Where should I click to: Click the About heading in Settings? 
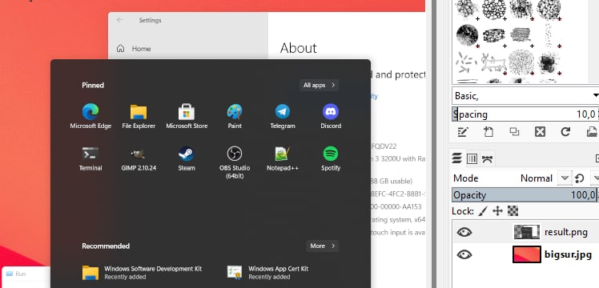pyautogui.click(x=299, y=49)
